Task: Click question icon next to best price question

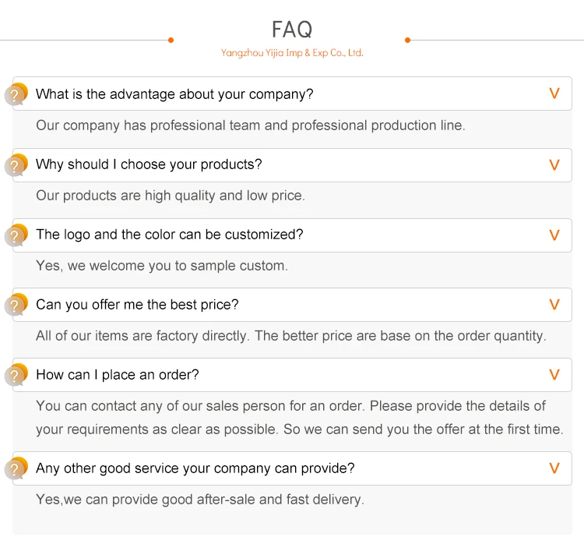Action: click(x=16, y=305)
